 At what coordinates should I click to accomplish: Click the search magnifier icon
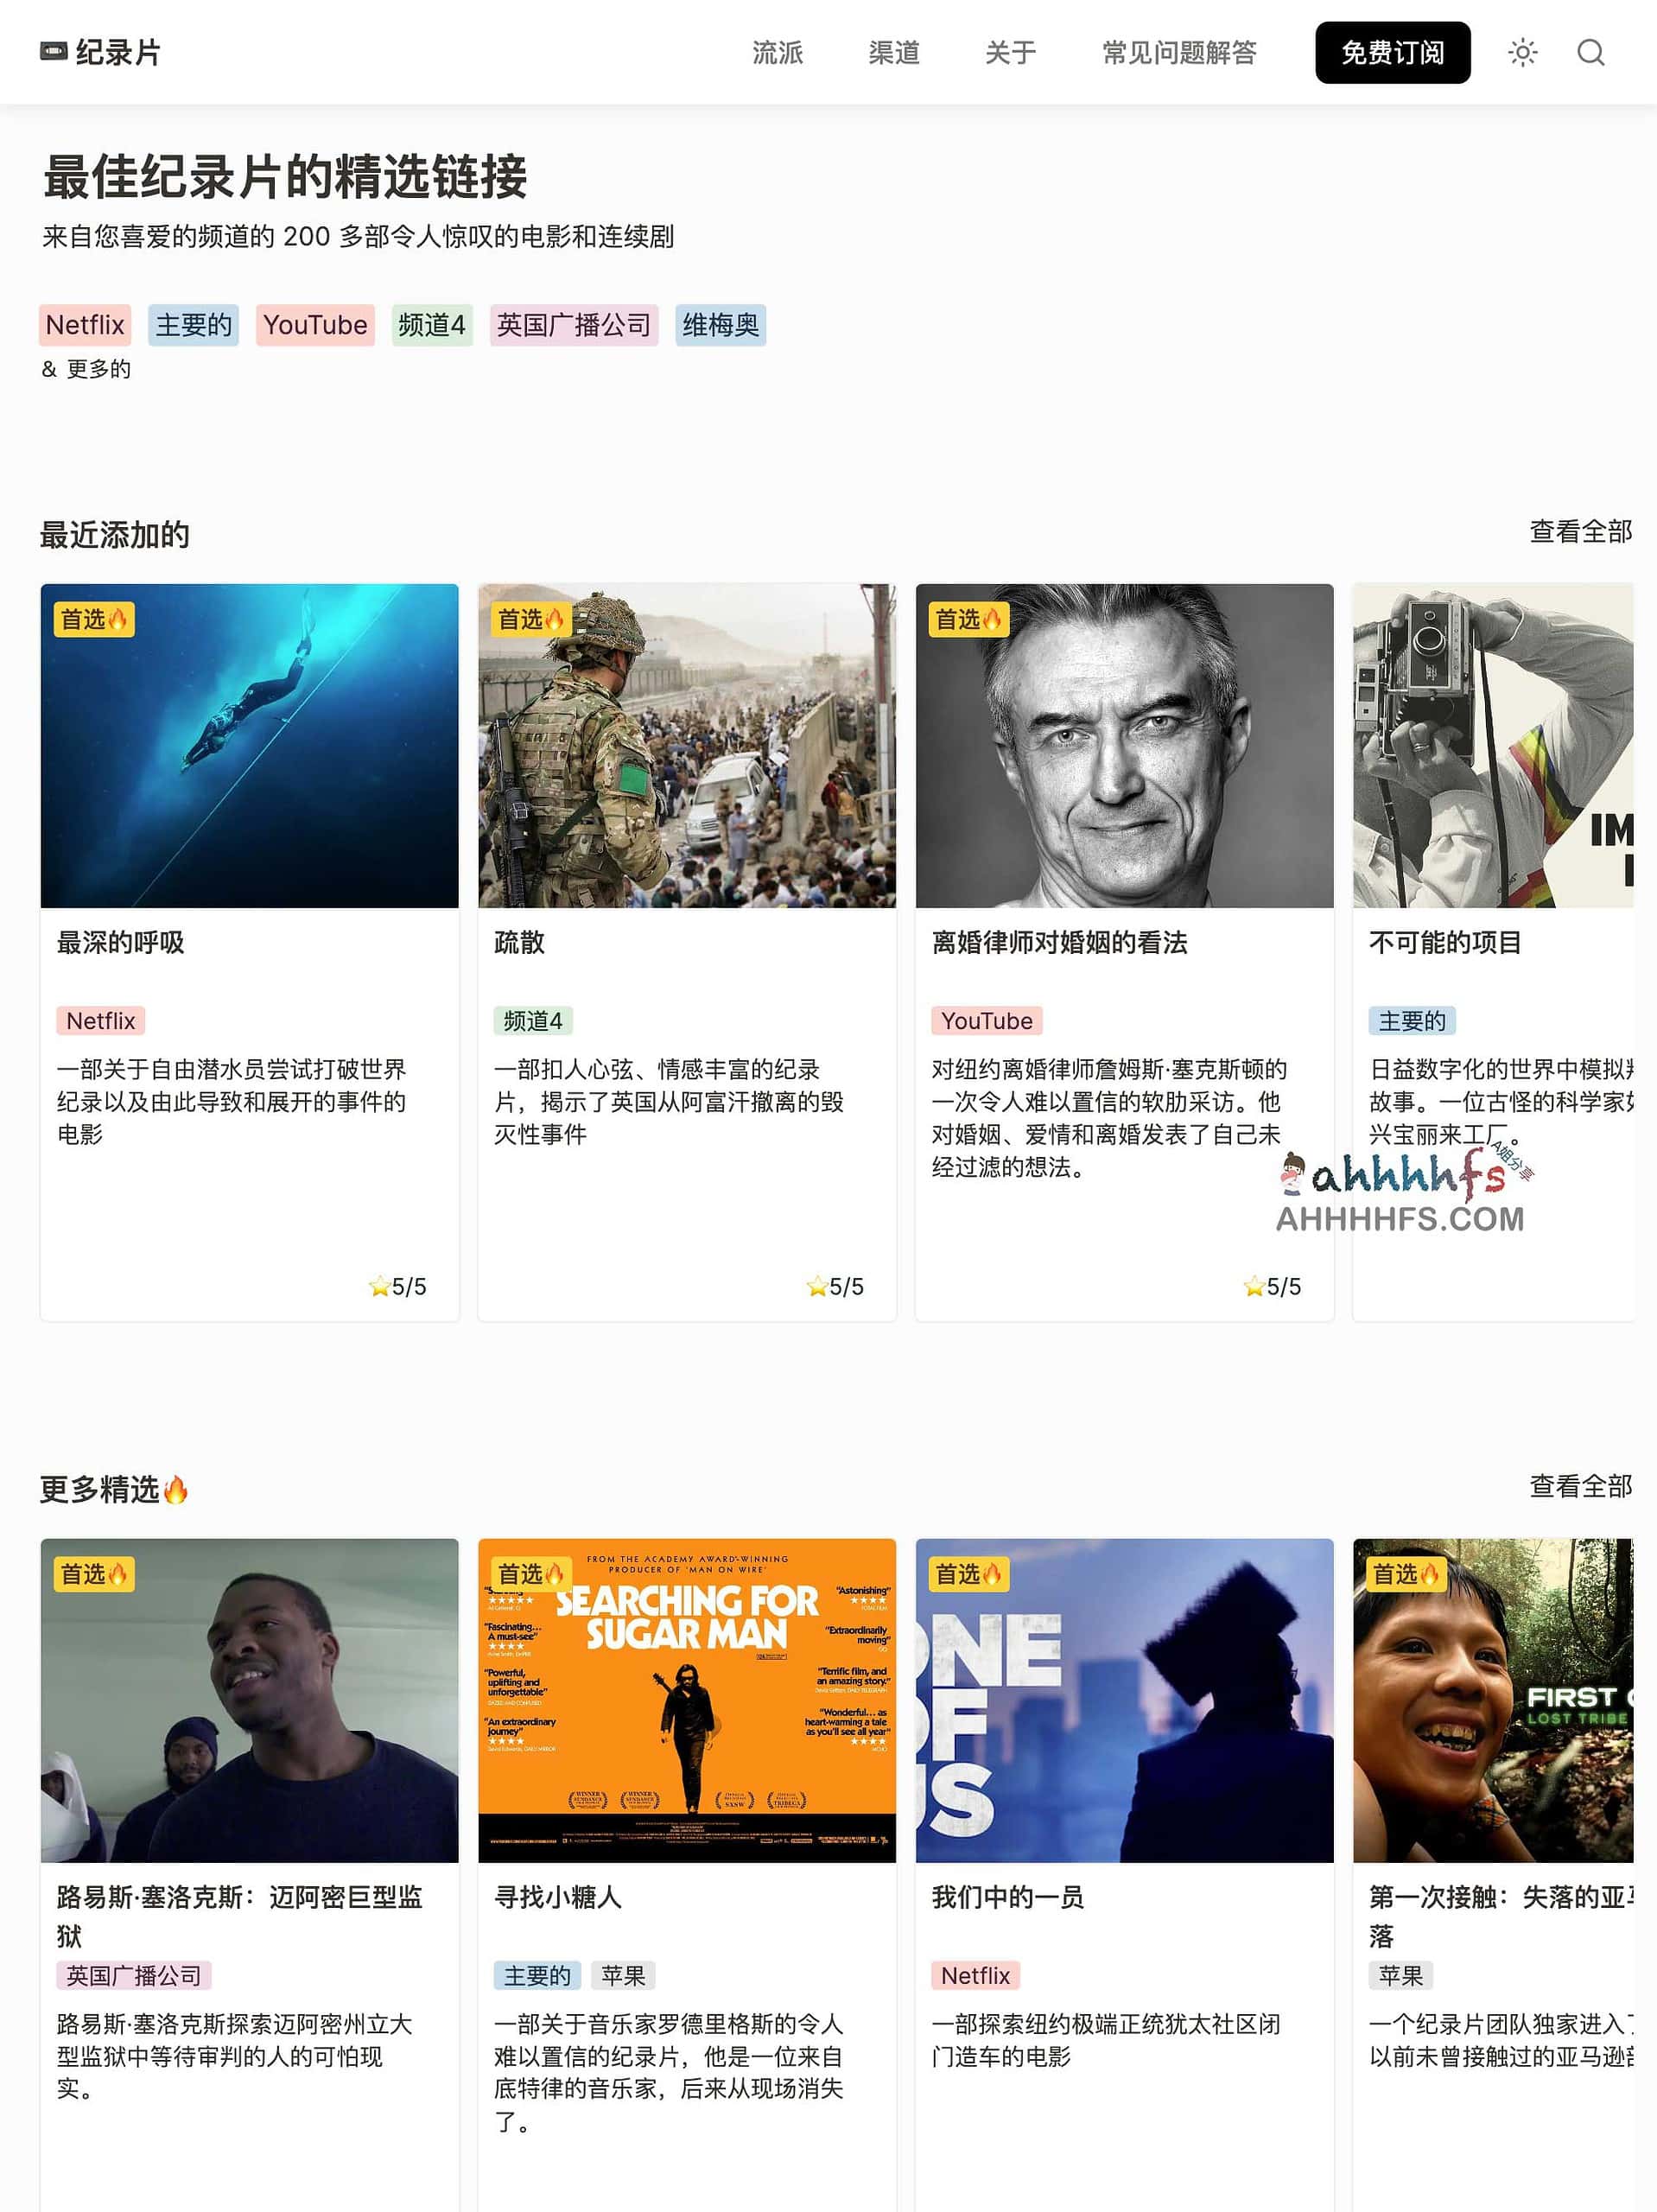[x=1590, y=52]
